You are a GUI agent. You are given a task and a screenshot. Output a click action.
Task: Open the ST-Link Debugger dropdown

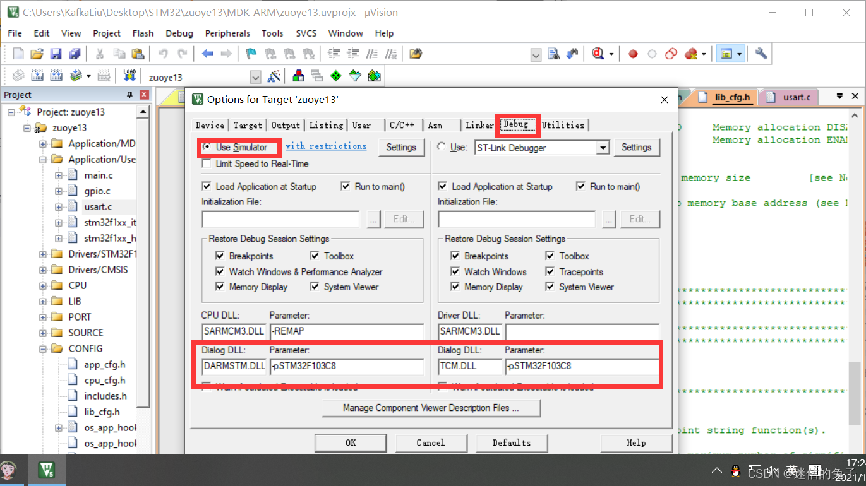pyautogui.click(x=603, y=148)
